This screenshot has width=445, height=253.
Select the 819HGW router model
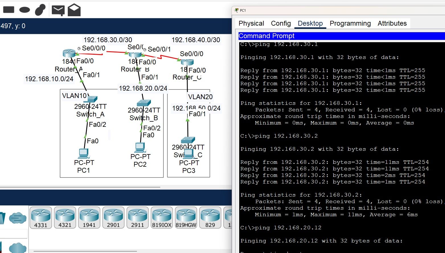(186, 217)
